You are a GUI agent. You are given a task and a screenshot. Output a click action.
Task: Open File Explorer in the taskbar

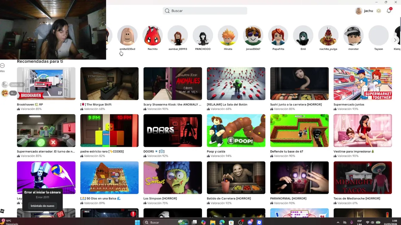(x=213, y=222)
